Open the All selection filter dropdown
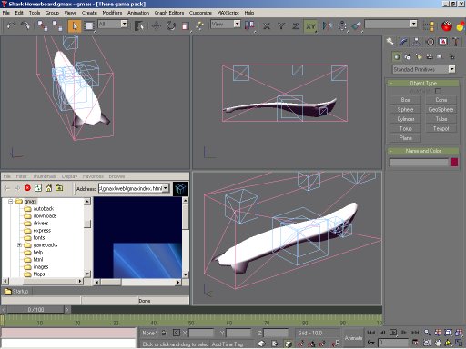466x349 pixels. [x=124, y=24]
